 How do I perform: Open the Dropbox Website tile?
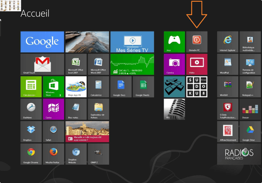pos(76,154)
